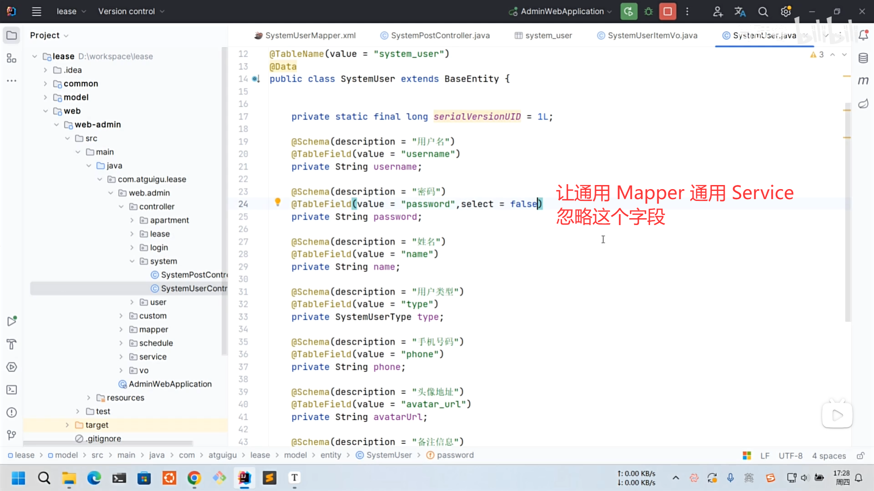Open the Terminal tool window
The width and height of the screenshot is (874, 491).
[12, 390]
